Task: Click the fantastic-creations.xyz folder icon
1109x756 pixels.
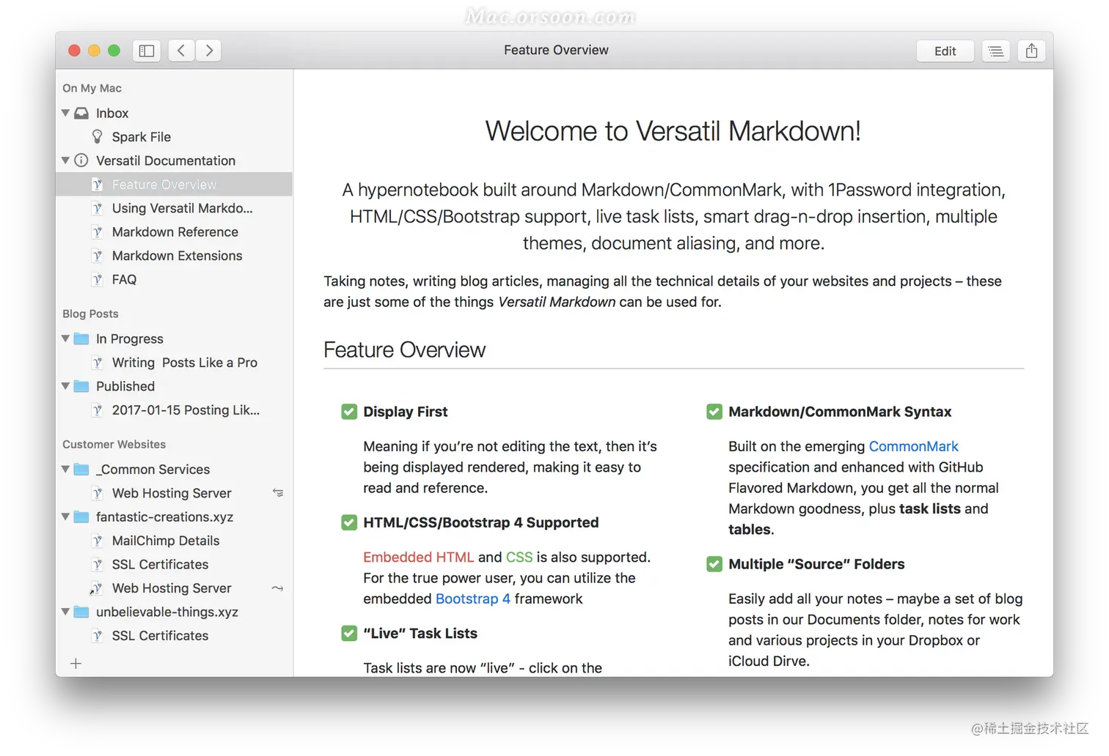Action: (x=81, y=516)
